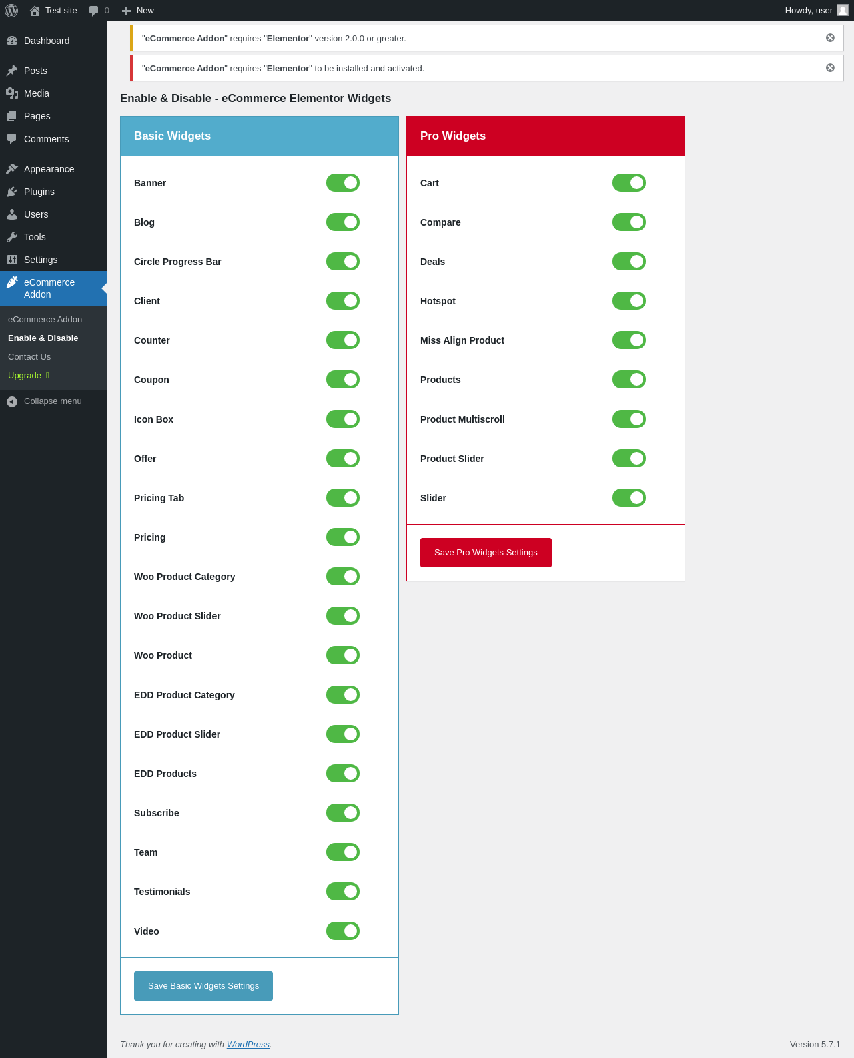Image resolution: width=854 pixels, height=1058 pixels.
Task: Open the WordPress footer link
Action: 248,1045
